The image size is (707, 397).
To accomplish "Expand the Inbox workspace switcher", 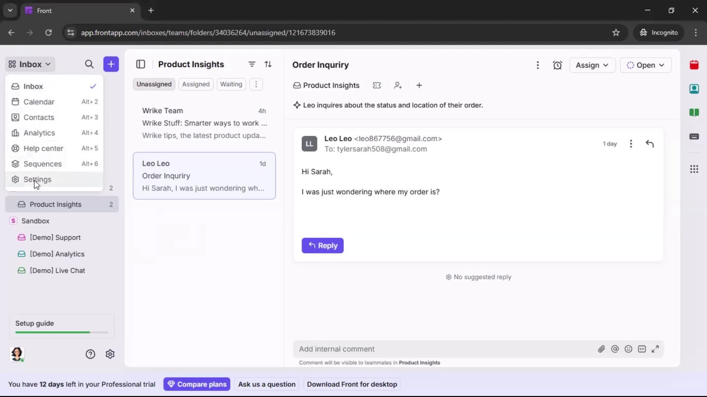I will pyautogui.click(x=29, y=64).
